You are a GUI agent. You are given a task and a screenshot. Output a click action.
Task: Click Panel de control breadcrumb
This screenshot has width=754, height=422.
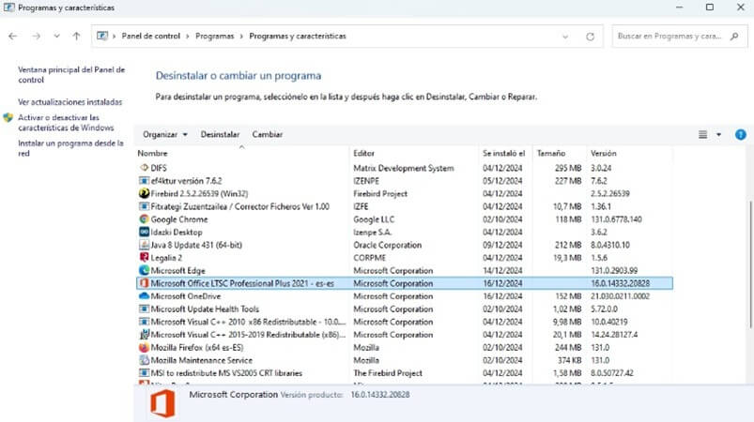coord(150,36)
